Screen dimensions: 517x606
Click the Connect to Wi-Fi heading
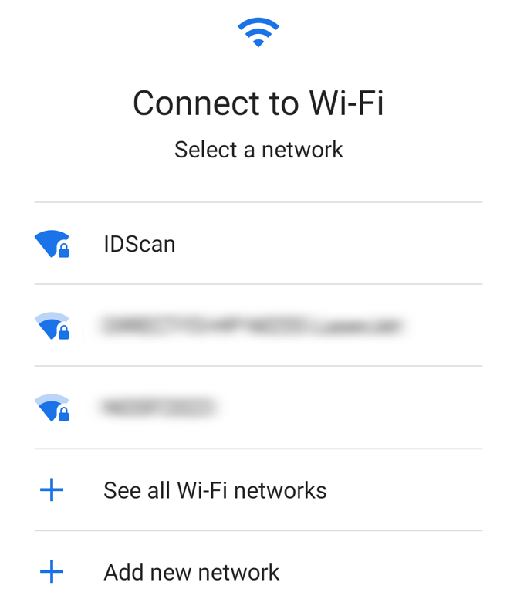click(258, 103)
